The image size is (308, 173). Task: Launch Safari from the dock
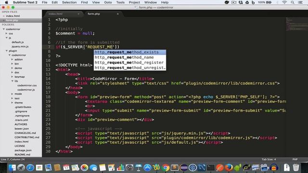coord(30,168)
